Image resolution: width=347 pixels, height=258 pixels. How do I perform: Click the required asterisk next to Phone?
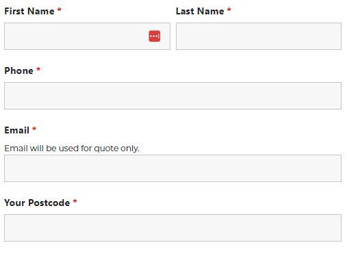point(38,69)
